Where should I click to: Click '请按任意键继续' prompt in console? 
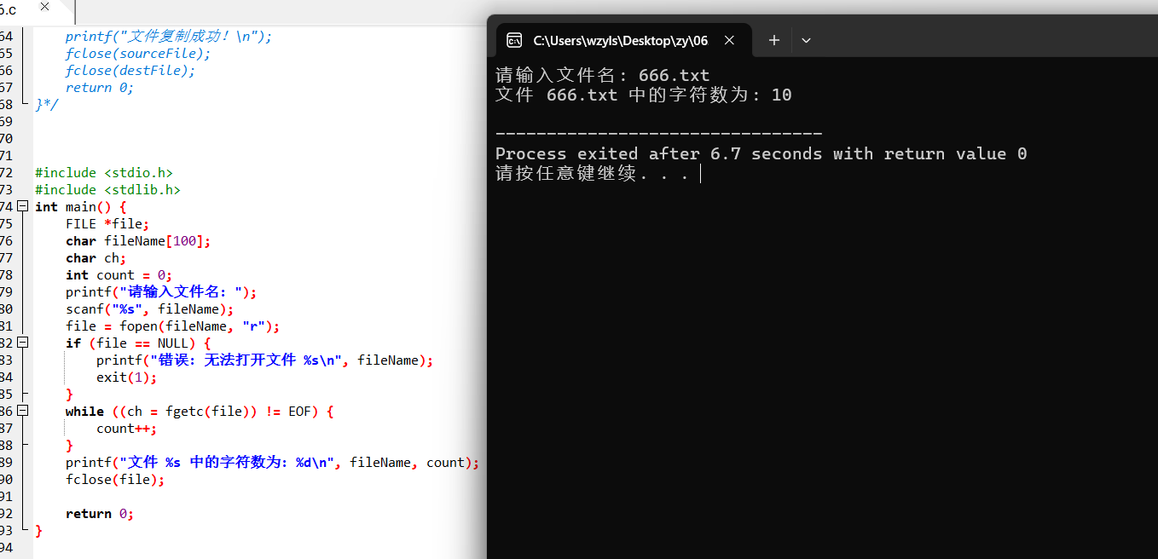click(592, 173)
